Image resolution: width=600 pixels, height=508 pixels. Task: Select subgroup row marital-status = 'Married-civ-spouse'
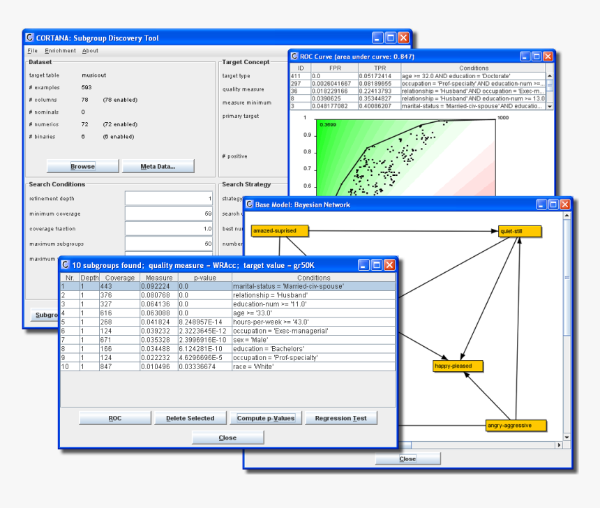pyautogui.click(x=227, y=286)
